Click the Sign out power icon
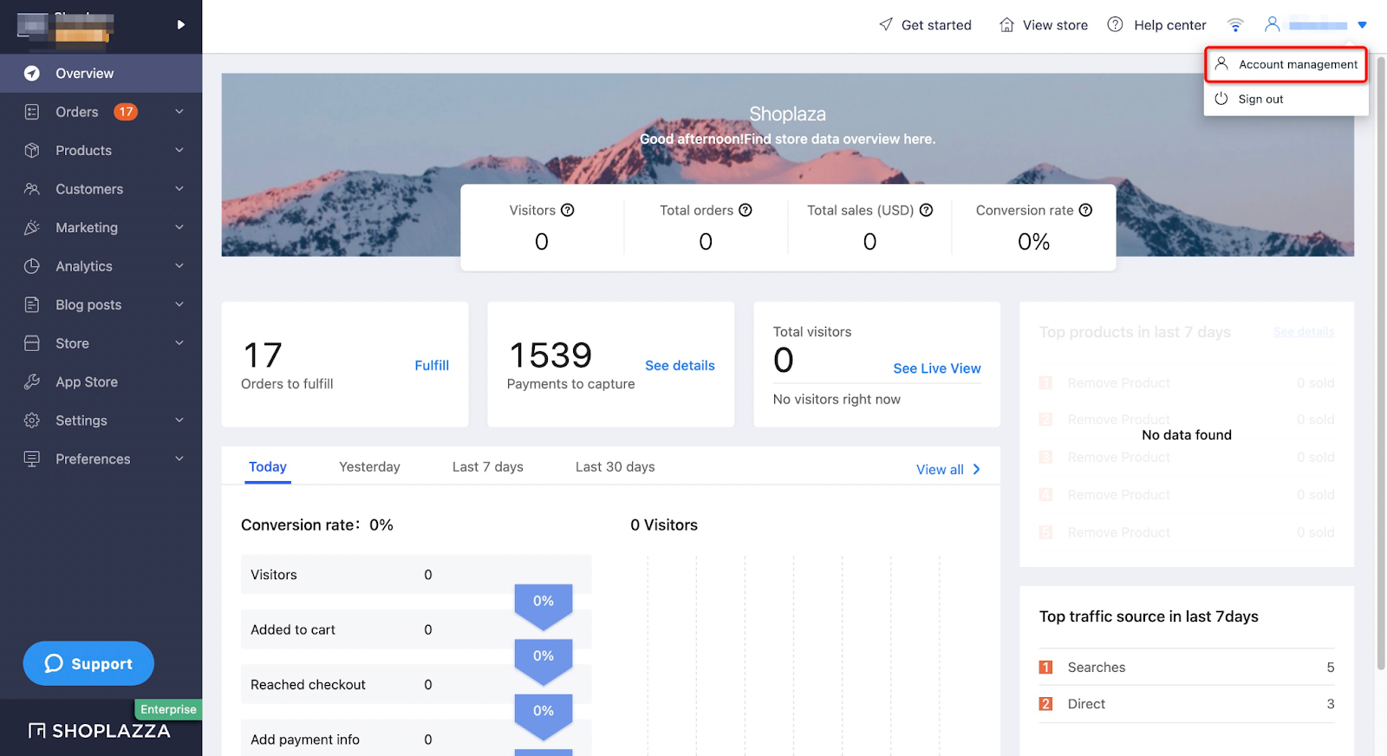Image resolution: width=1387 pixels, height=756 pixels. click(x=1221, y=99)
